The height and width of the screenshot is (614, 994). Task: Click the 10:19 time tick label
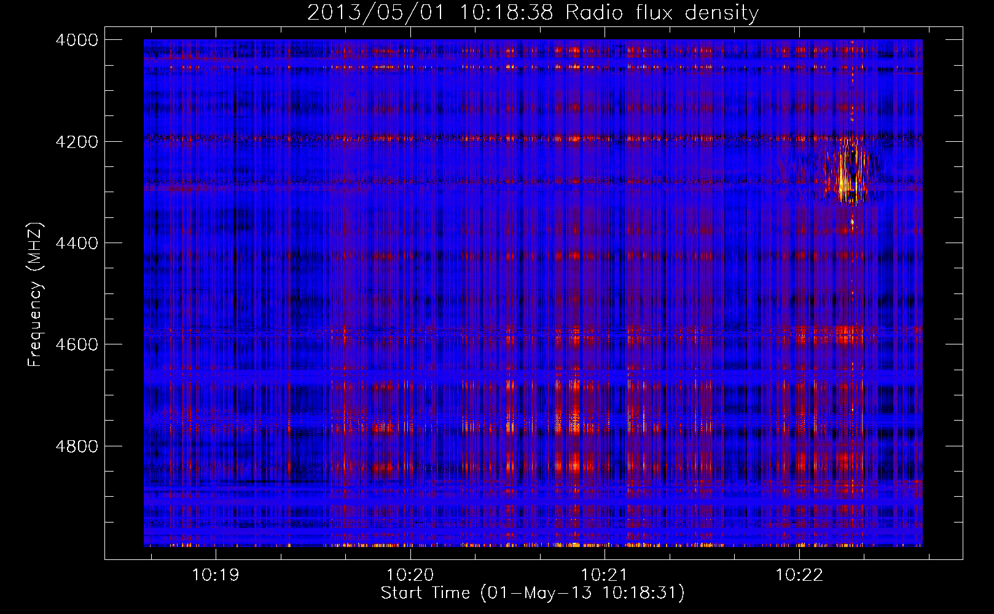[216, 575]
